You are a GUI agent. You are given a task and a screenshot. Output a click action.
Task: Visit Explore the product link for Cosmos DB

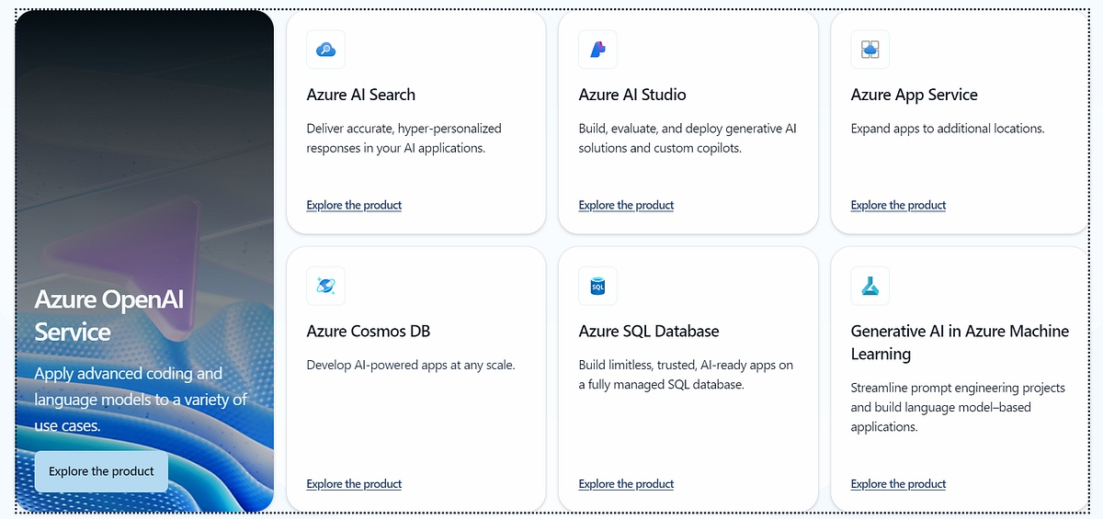[354, 483]
